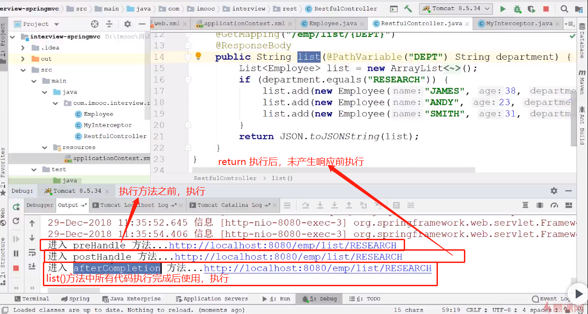Open Debug panel settings gear
Image resolution: width=588 pixels, height=314 pixels.
(x=554, y=191)
